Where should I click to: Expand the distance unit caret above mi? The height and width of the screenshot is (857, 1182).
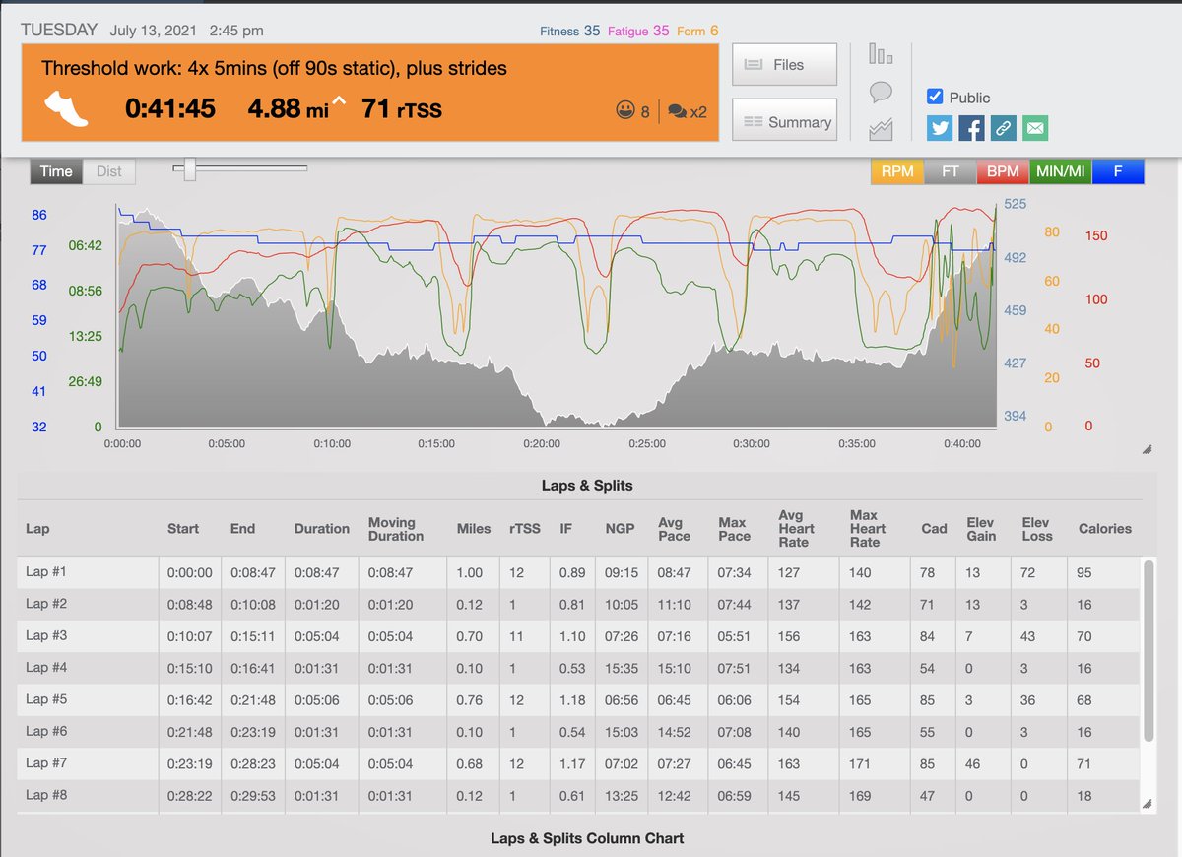pyautogui.click(x=338, y=101)
